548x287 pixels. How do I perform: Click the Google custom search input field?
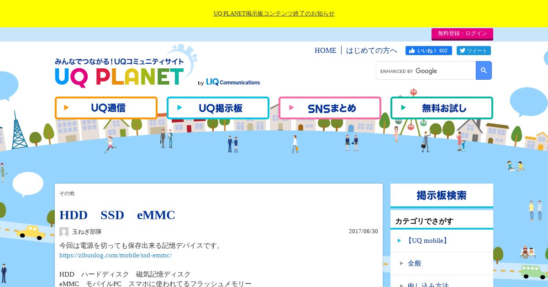pyautogui.click(x=426, y=71)
